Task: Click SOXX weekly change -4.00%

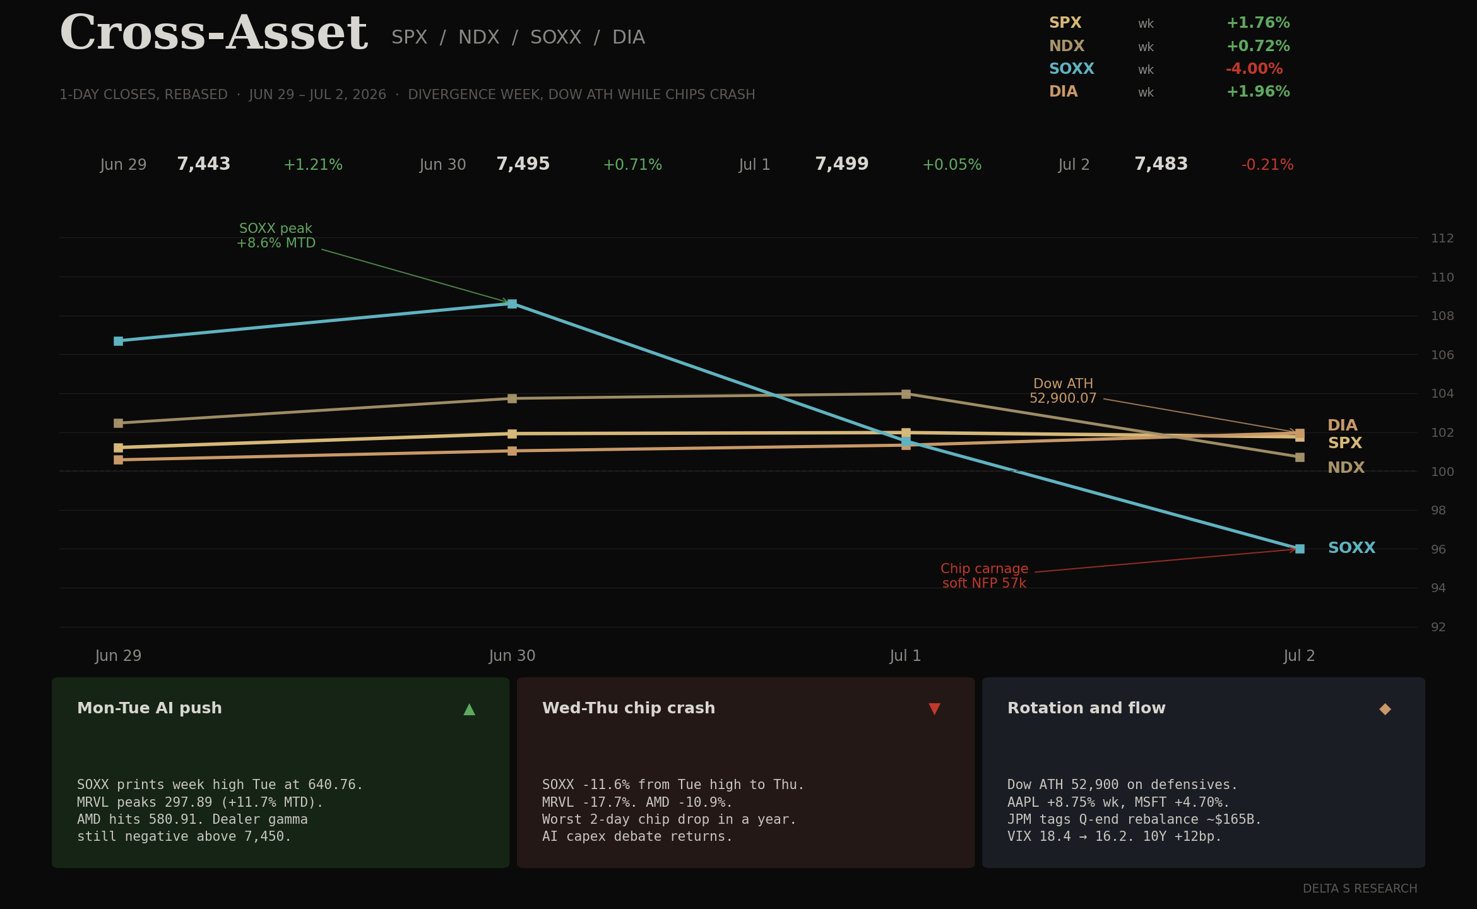Action: point(1254,69)
